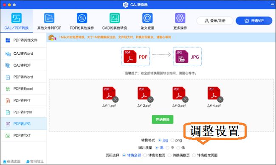Select PDF转Excel in the sidebar
The image size is (276, 165).
(23, 89)
